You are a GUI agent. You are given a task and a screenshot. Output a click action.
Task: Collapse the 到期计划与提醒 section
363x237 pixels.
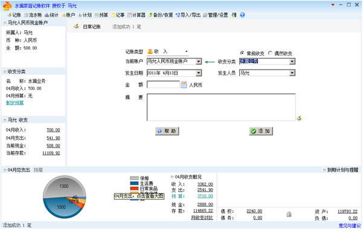324,170
